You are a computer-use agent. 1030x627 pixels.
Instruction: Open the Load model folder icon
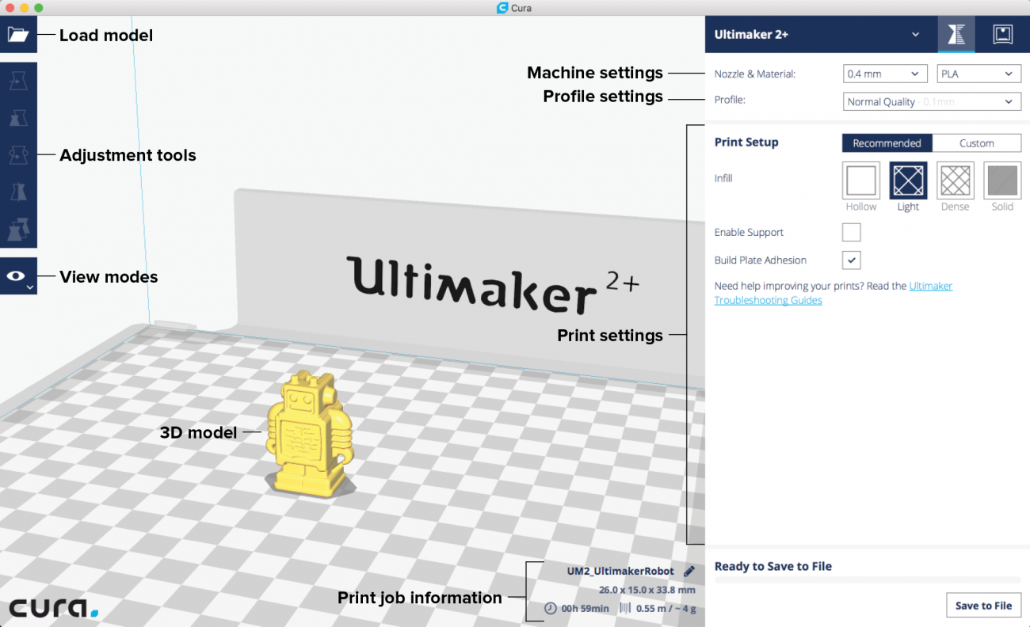pyautogui.click(x=18, y=35)
